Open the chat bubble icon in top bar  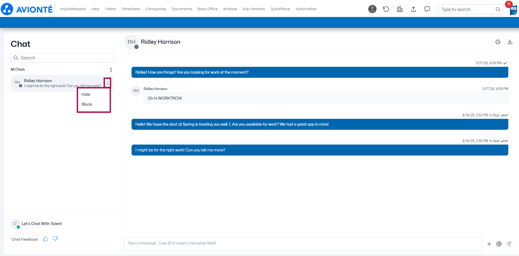[427, 9]
